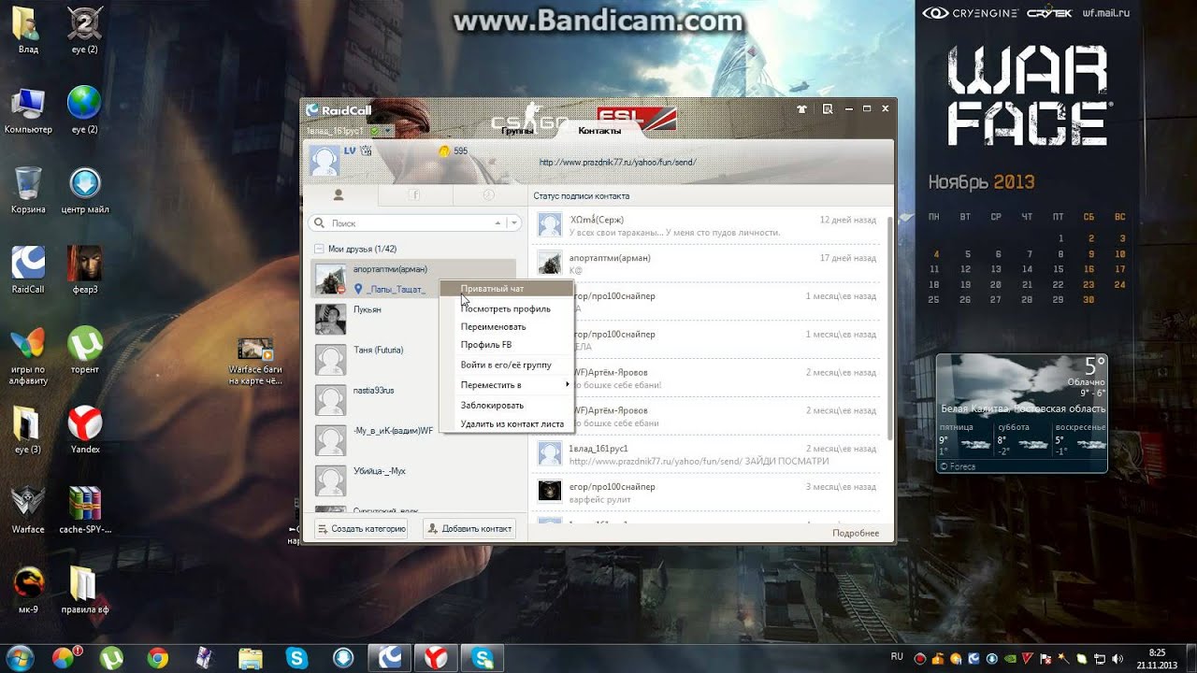Click the Foreca link in weather gadget
The width and height of the screenshot is (1197, 673).
pyautogui.click(x=961, y=465)
